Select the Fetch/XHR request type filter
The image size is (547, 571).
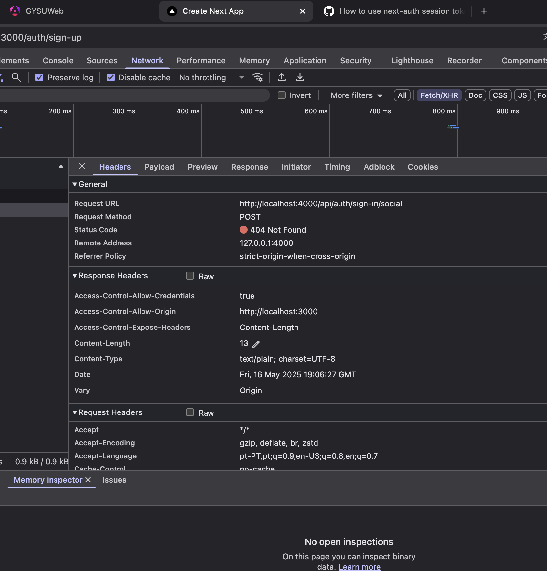pos(439,95)
